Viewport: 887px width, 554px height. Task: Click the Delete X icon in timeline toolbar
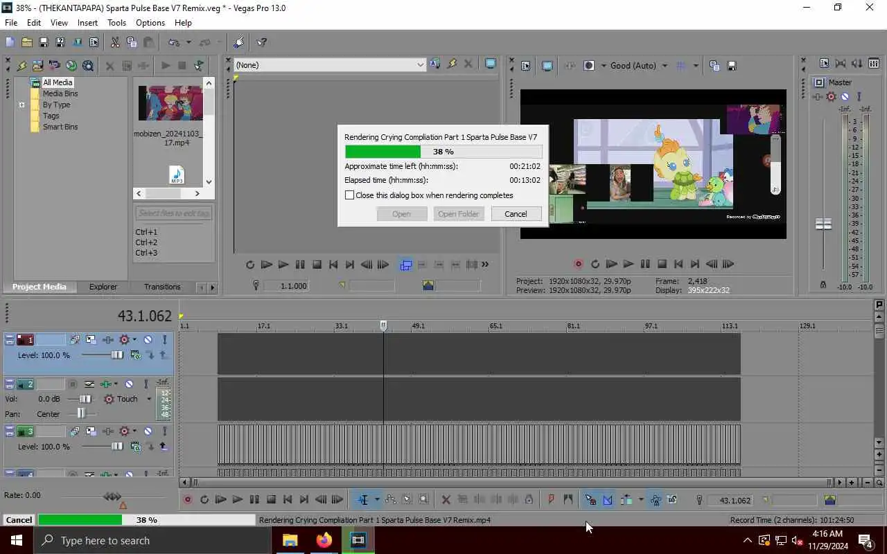446,499
